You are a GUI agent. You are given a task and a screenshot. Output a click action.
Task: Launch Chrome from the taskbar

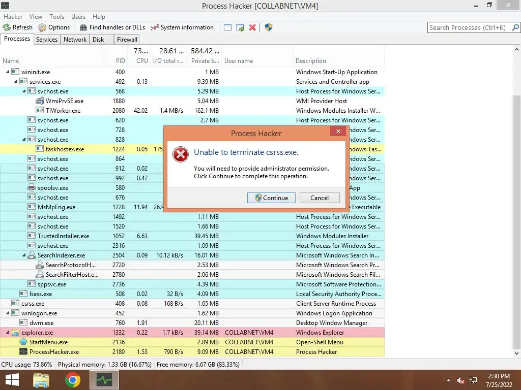72,380
